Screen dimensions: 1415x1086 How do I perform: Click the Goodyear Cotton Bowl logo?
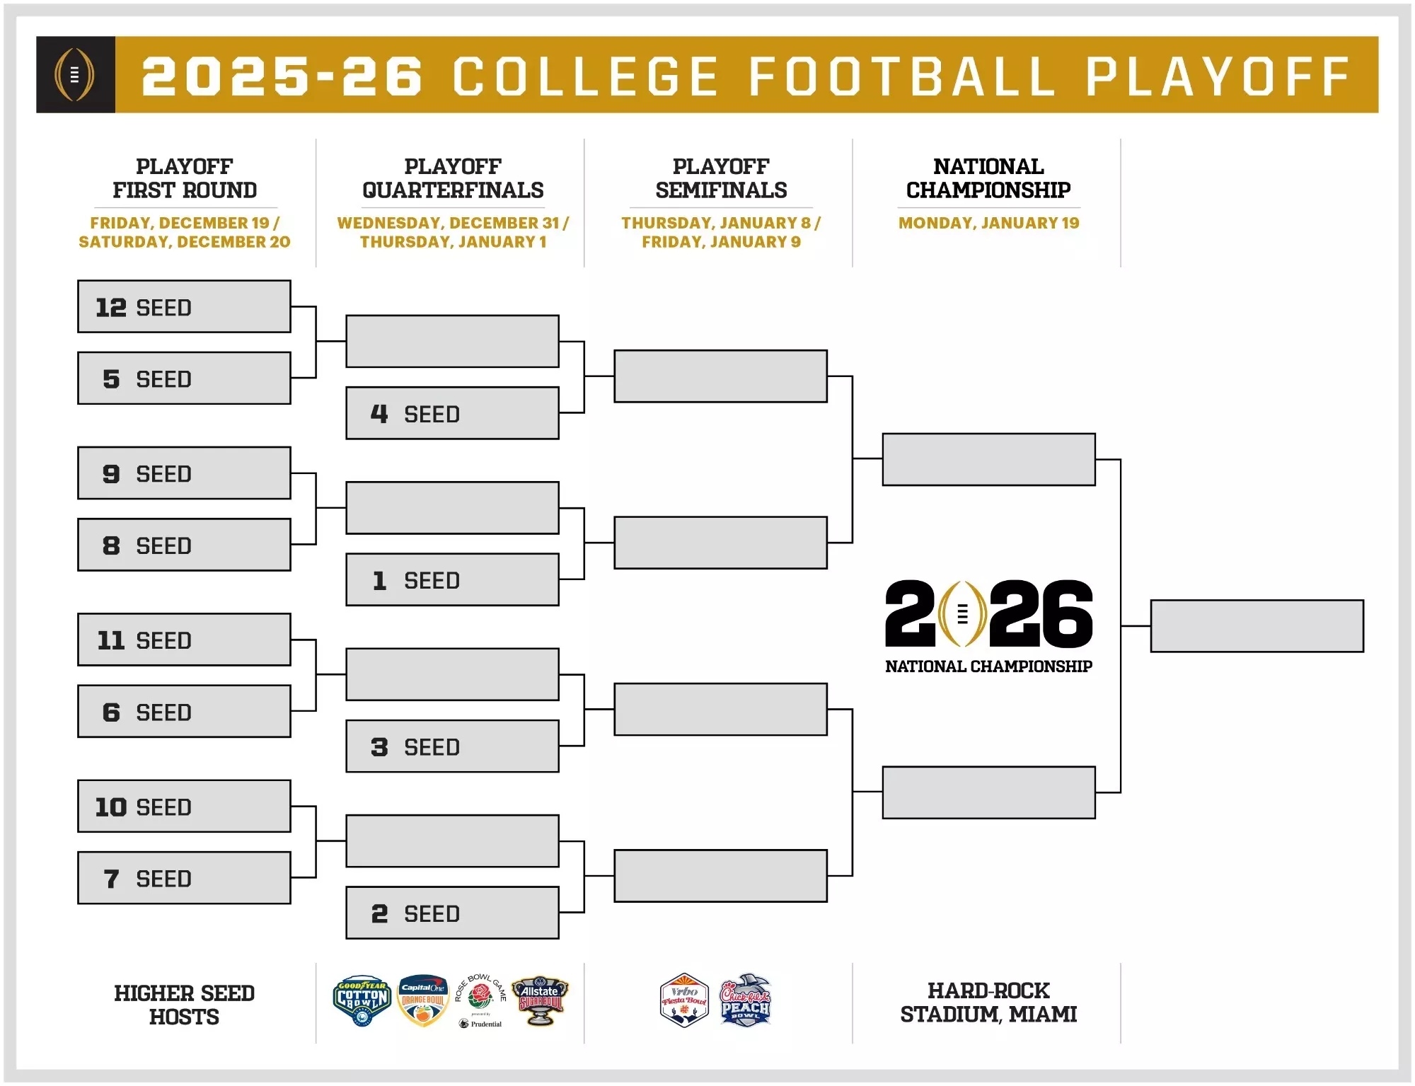point(362,1000)
